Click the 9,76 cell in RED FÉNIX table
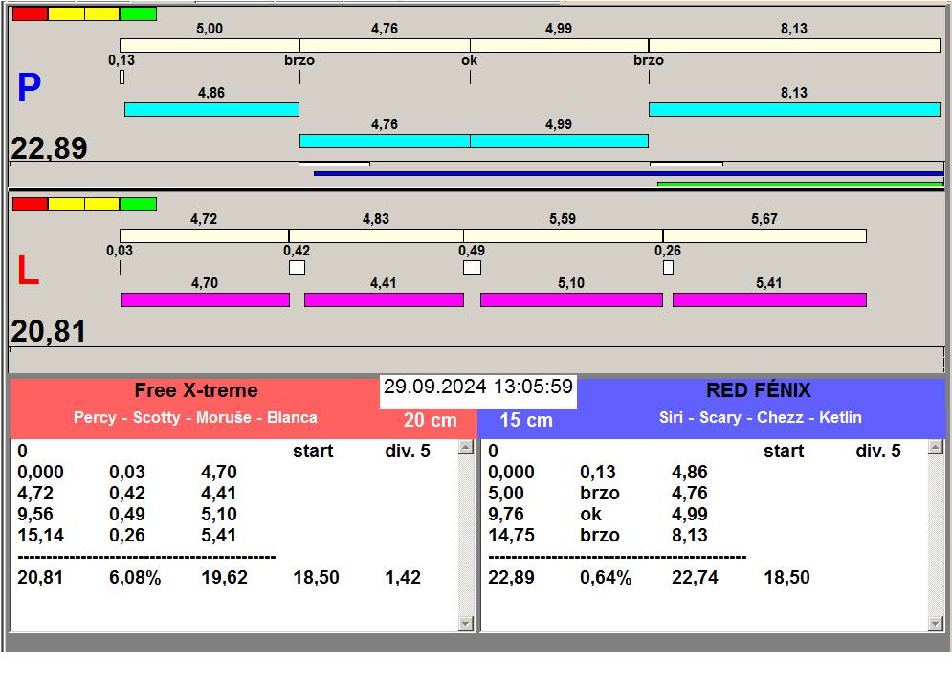The height and width of the screenshot is (685, 952). pyautogui.click(x=506, y=514)
